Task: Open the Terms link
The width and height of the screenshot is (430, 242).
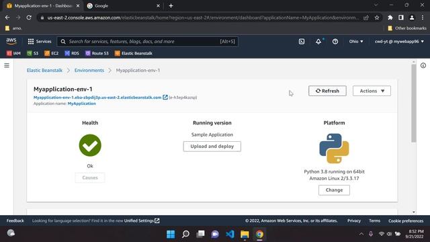Action: pos(374,220)
